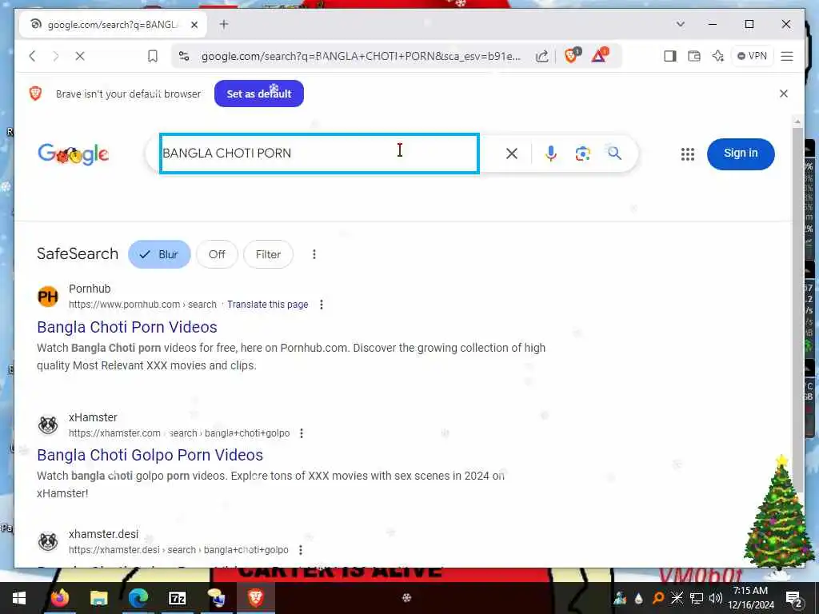
Task: Open 7-Zip from the taskbar
Action: point(177,598)
